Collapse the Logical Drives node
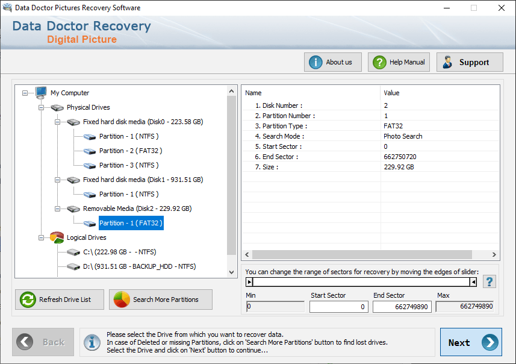Image resolution: width=516 pixels, height=364 pixels. tap(41, 238)
